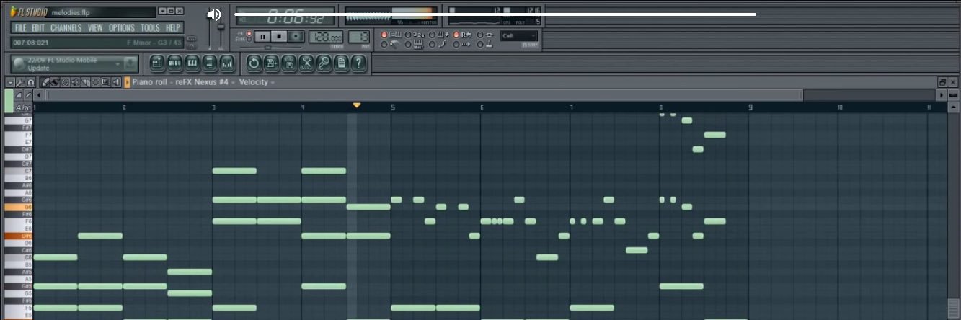Select the Delete tool in piano roll toolbar
Viewport: 961px width, 320px height.
tap(65, 82)
